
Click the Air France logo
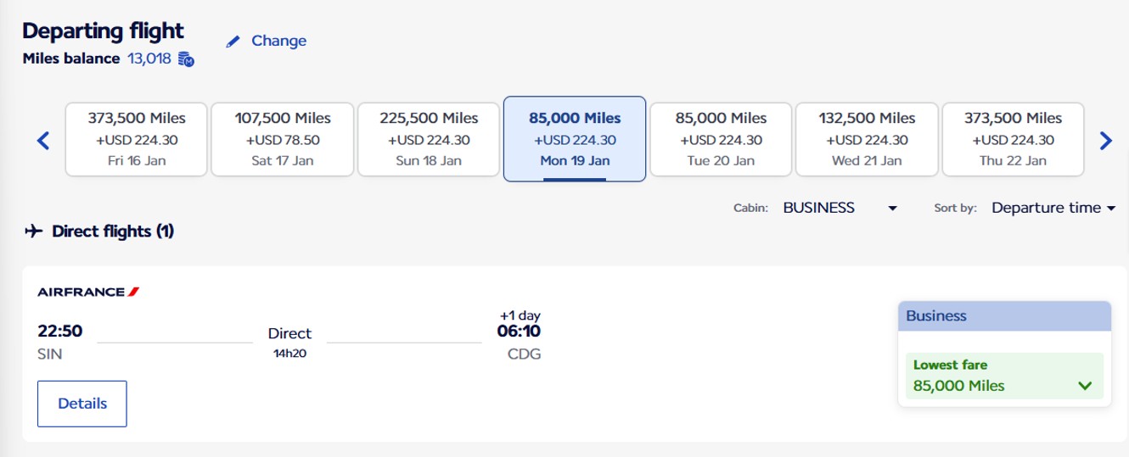coord(88,292)
